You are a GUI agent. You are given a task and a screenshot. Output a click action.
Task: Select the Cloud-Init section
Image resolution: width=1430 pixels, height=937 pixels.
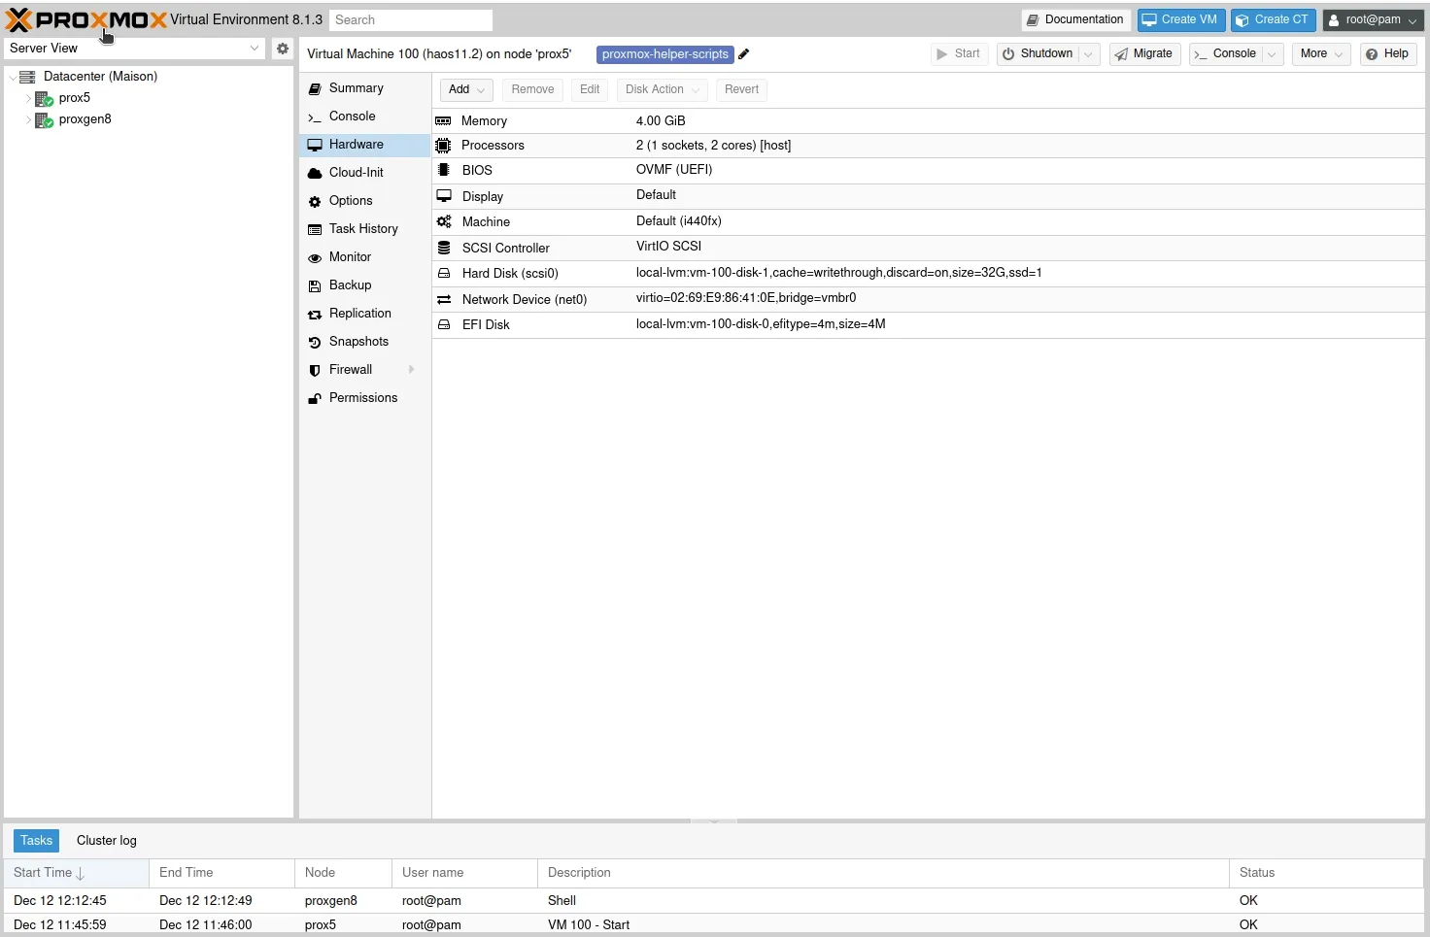[356, 172]
